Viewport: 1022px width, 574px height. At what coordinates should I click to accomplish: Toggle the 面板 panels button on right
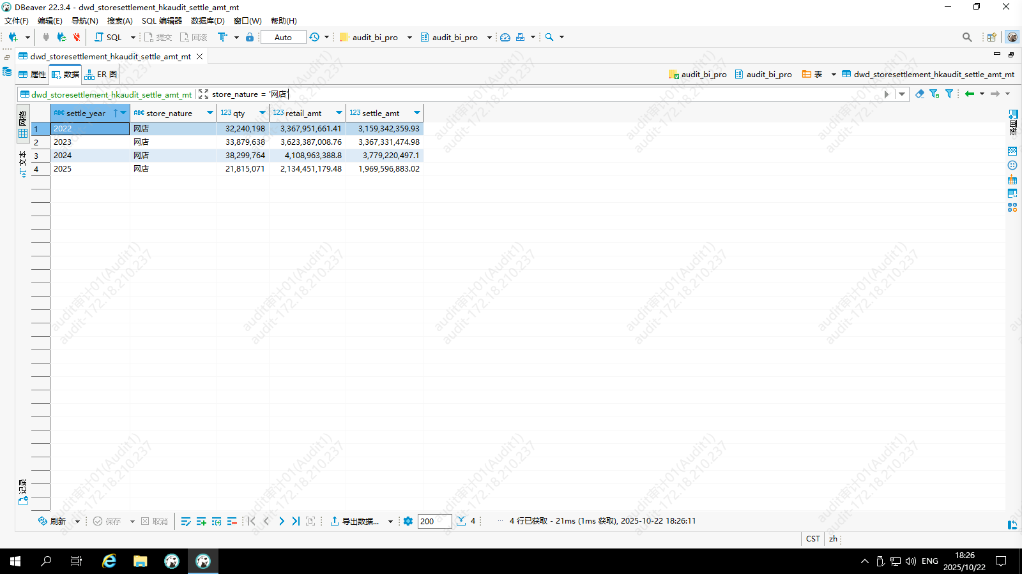[x=1013, y=122]
